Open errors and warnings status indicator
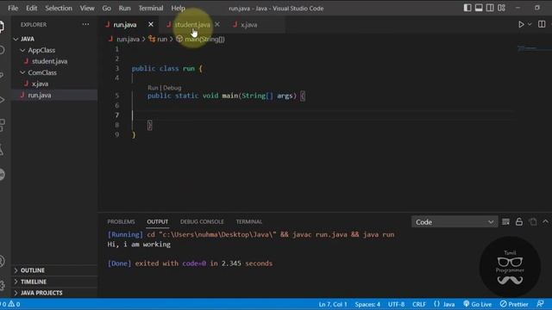The height and width of the screenshot is (310, 552). (x=10, y=304)
